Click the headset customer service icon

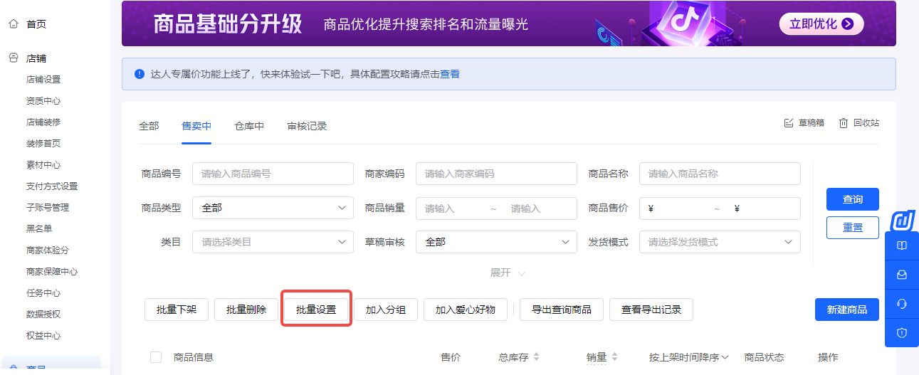(x=901, y=304)
